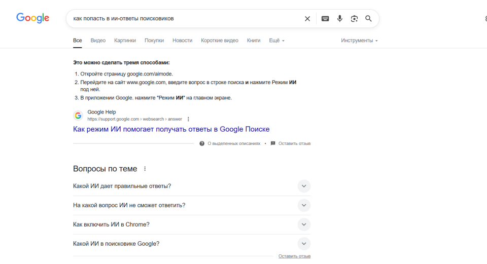Image resolution: width=487 pixels, height=264 pixels.
Task: Open Google Lens image search
Action: click(x=354, y=19)
